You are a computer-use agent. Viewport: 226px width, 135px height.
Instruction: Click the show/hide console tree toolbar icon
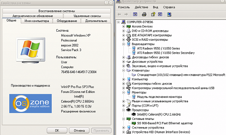tap(135, 14)
